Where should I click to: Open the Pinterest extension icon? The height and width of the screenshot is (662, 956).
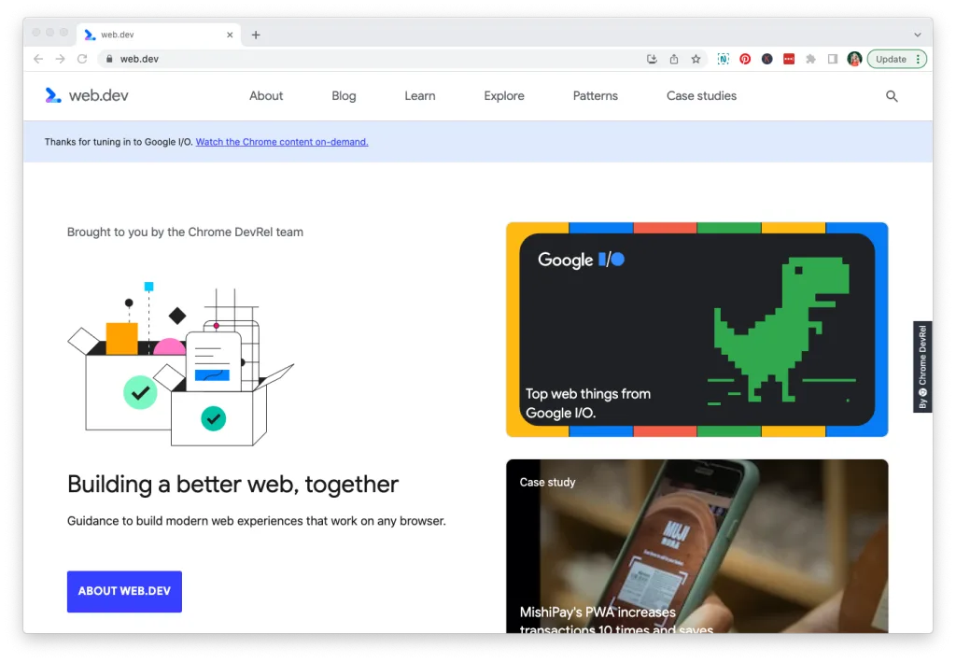click(x=745, y=59)
